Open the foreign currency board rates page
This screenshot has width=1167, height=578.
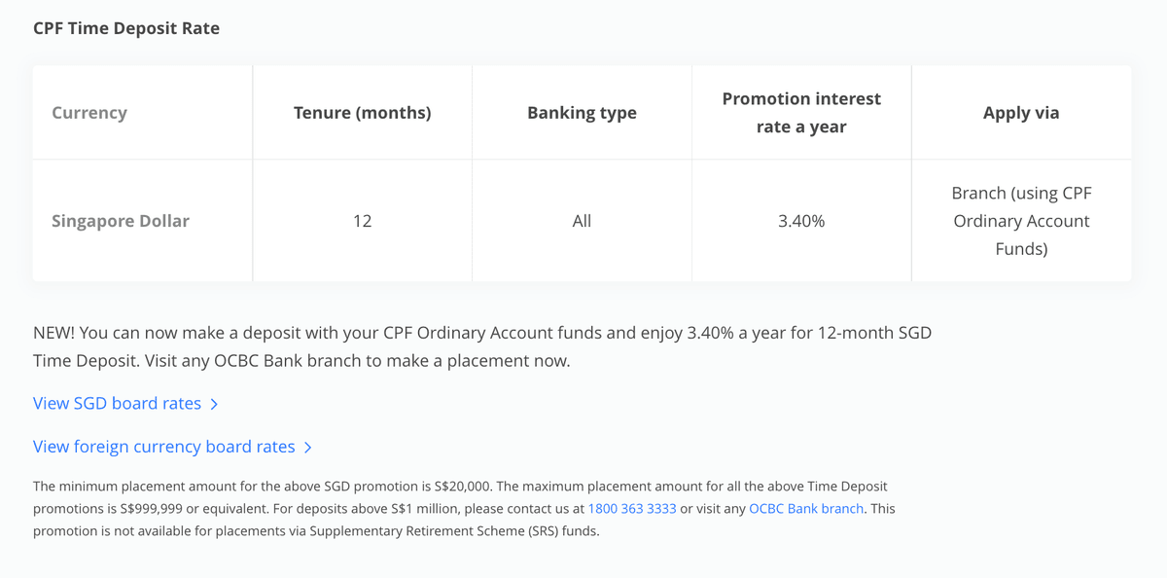pos(163,446)
